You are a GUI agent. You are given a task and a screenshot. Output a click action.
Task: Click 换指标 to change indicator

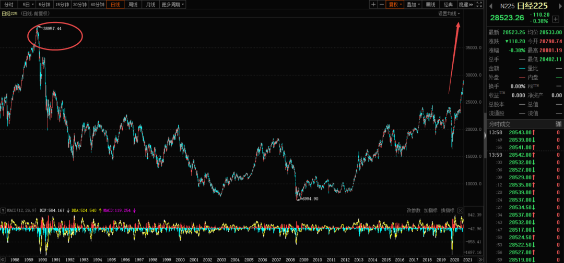(x=448, y=210)
